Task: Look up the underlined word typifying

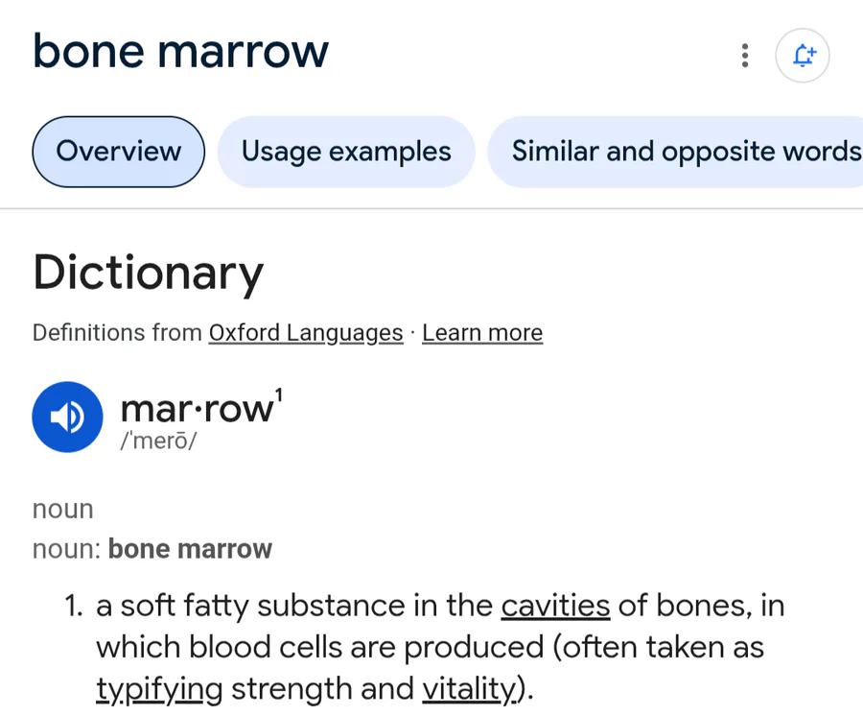Action: coord(159,688)
